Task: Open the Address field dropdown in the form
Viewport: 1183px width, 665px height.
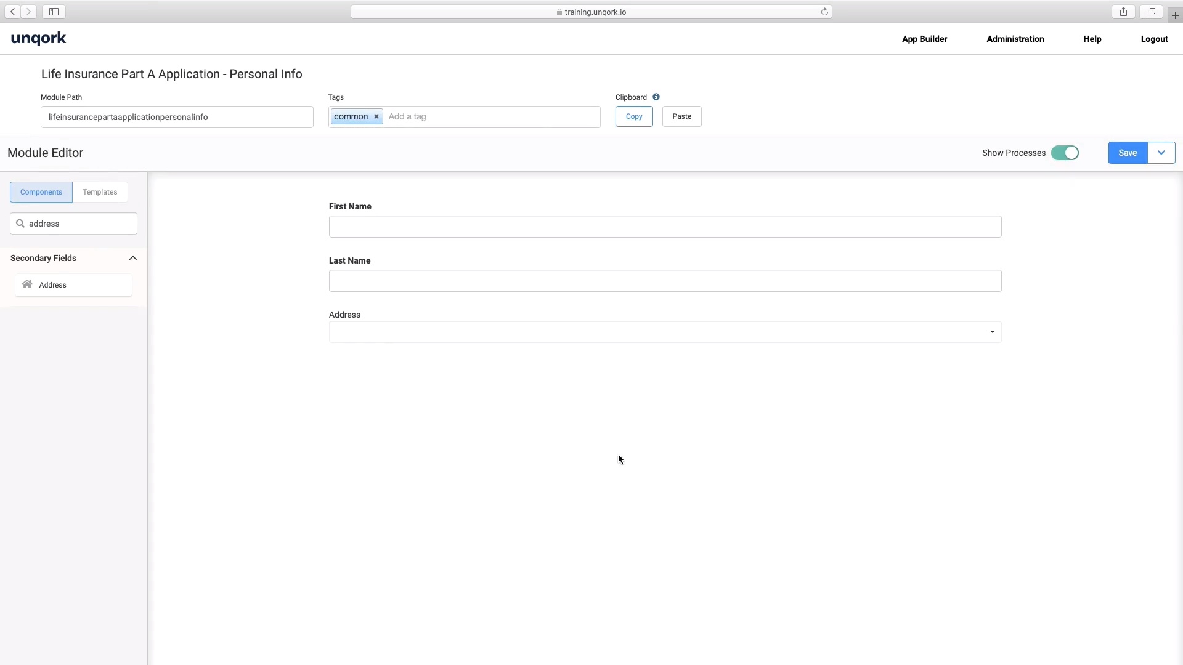Action: coord(991,331)
